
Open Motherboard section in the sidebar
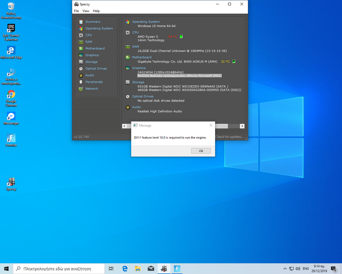click(95, 48)
